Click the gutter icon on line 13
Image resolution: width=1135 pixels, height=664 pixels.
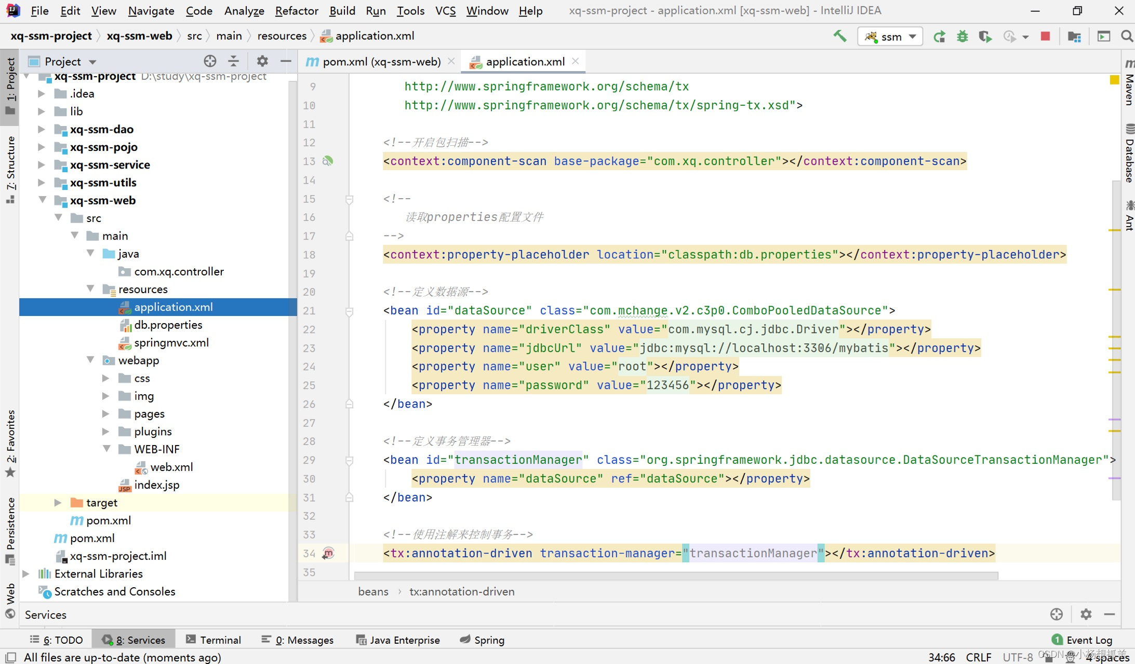(x=328, y=161)
